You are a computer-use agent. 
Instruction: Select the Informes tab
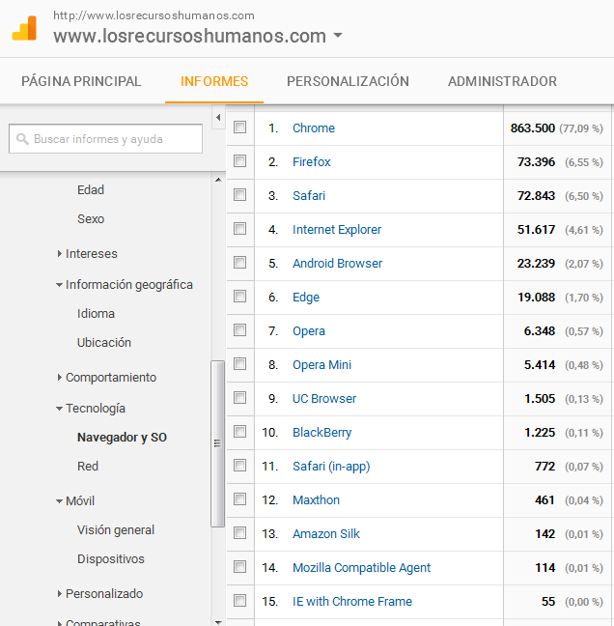[x=214, y=81]
